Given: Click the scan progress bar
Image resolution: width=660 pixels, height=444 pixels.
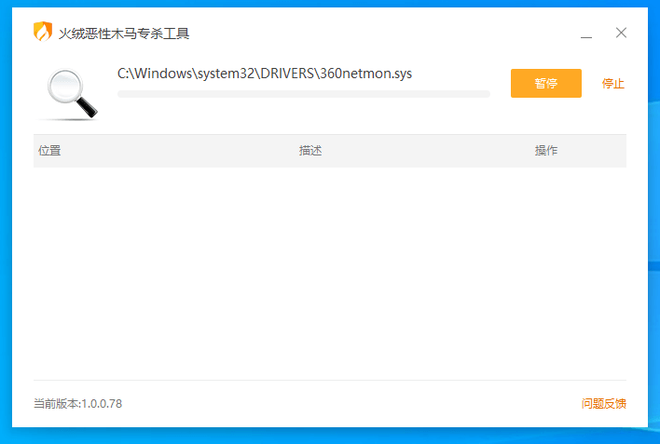Looking at the screenshot, I should point(303,94).
